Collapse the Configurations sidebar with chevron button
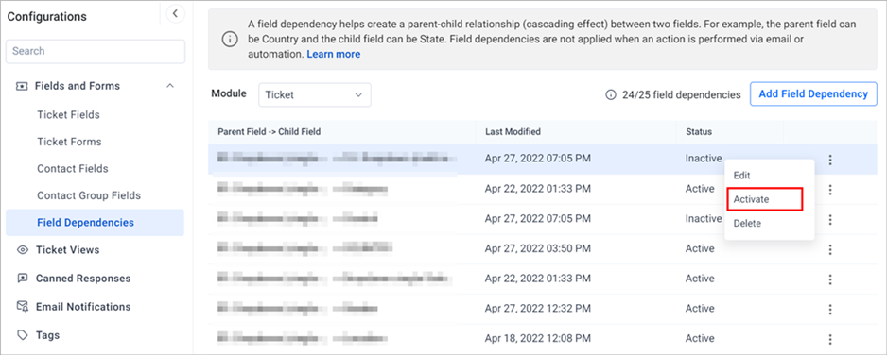Image resolution: width=887 pixels, height=355 pixels. (x=175, y=13)
